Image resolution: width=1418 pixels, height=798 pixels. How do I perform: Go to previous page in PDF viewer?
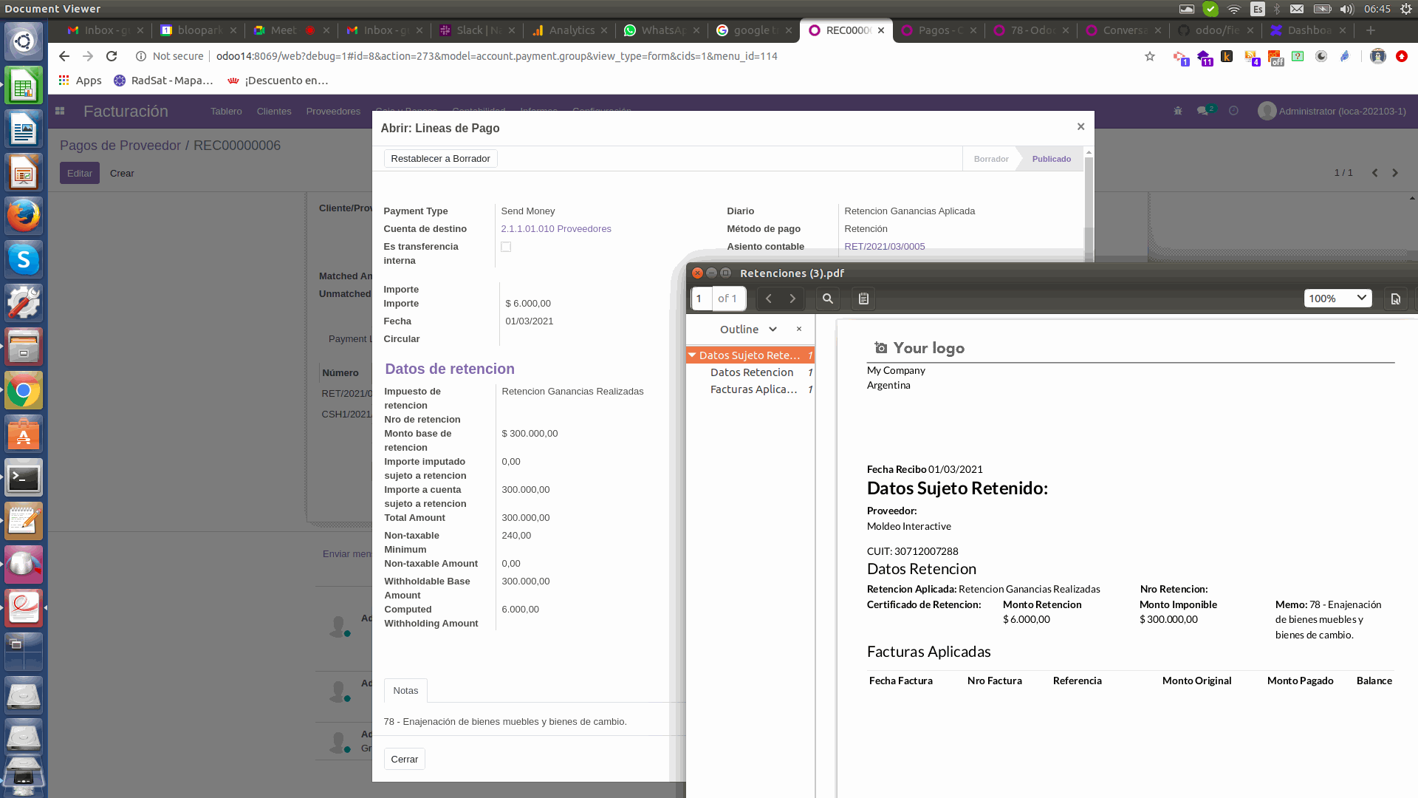point(769,299)
